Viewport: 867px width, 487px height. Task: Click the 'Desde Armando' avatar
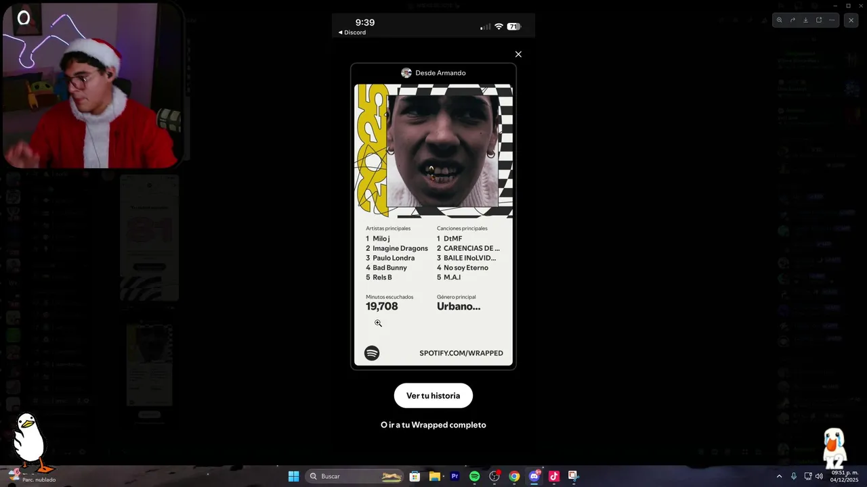tap(406, 73)
